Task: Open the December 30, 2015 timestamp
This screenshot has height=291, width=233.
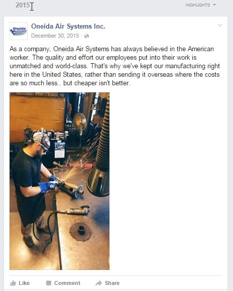Action: tap(55, 36)
